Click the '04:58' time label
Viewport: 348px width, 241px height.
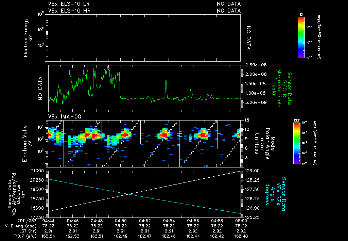coord(217,221)
